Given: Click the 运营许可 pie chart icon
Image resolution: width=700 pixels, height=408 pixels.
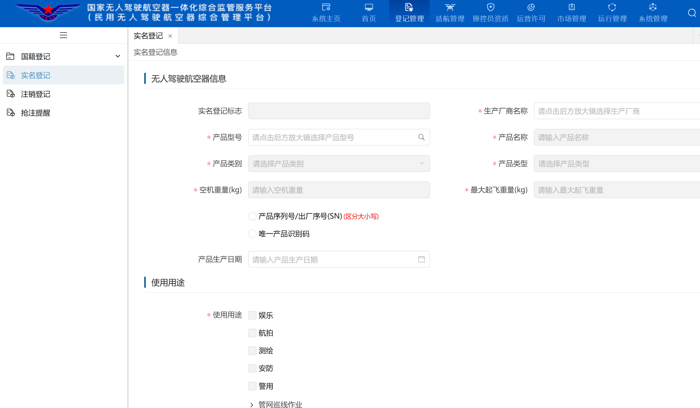Looking at the screenshot, I should 531,7.
